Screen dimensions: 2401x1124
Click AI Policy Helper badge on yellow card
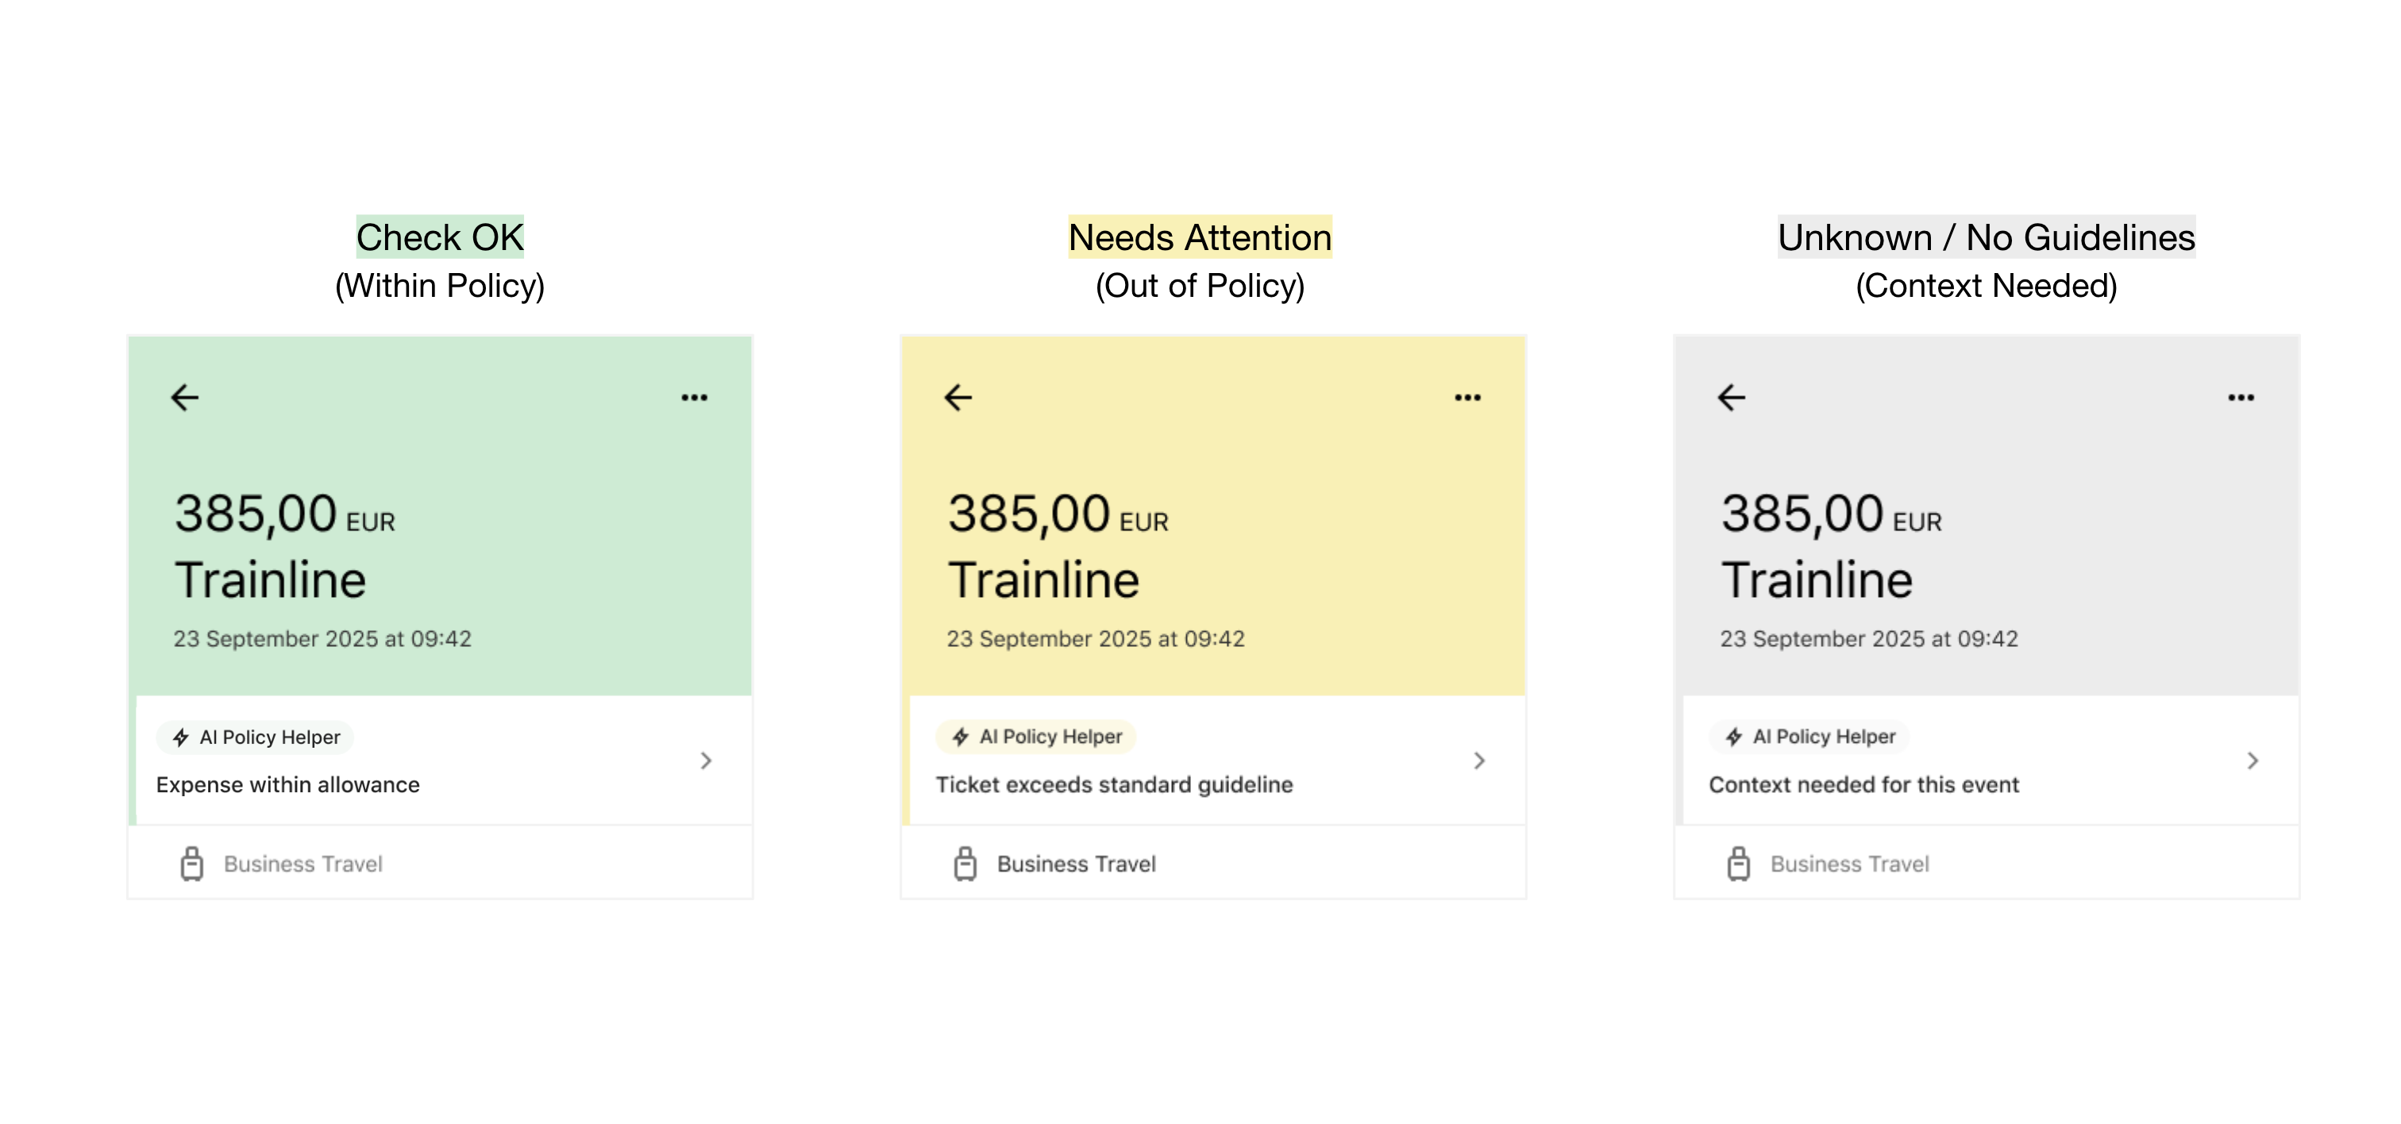pyautogui.click(x=1036, y=737)
